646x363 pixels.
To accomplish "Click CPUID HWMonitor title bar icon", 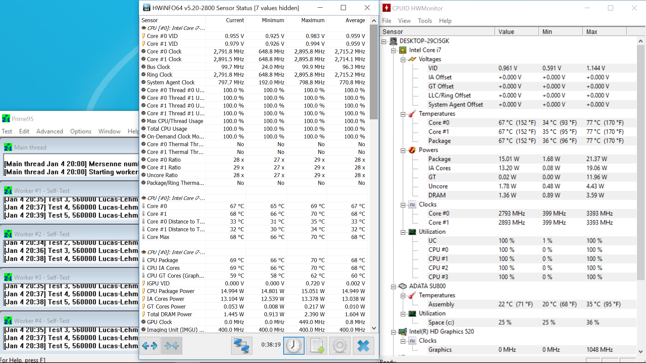I will point(387,8).
